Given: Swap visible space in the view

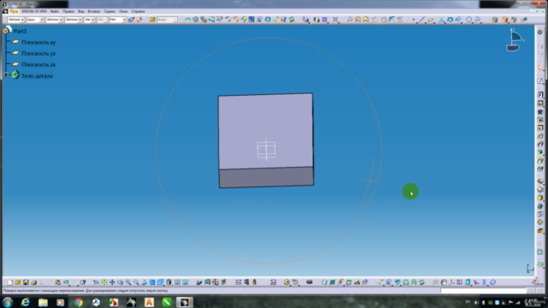Looking at the screenshot, I should click(186, 282).
